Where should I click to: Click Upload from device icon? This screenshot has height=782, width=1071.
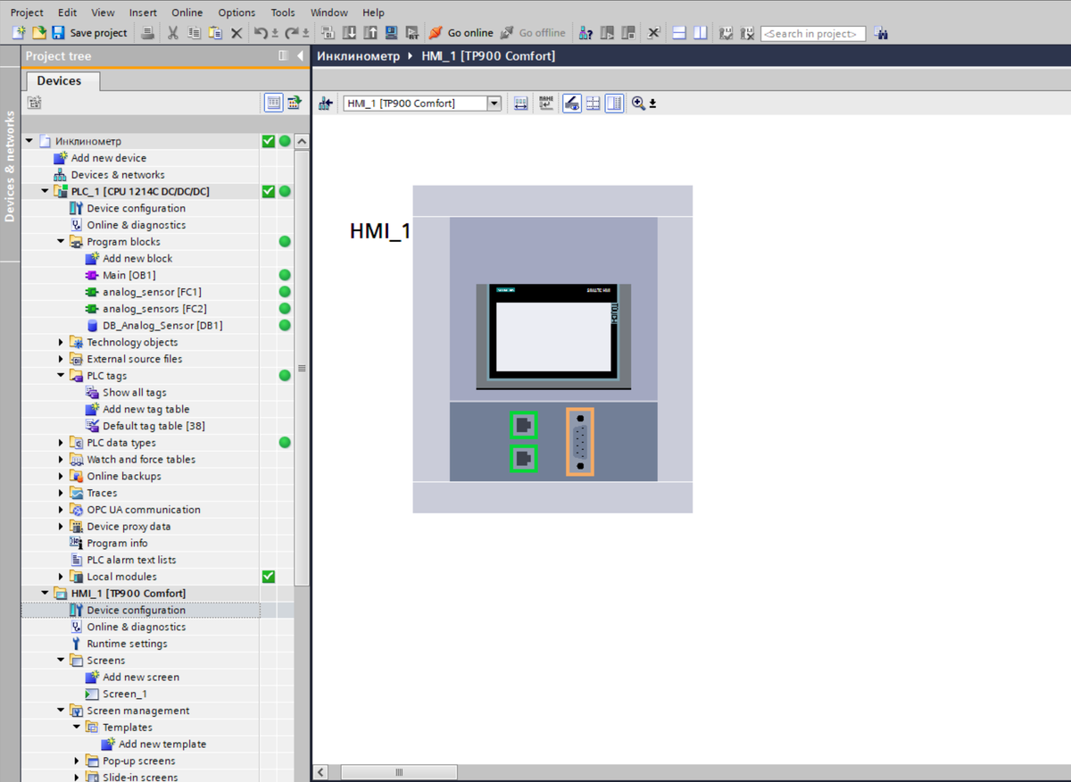coord(369,33)
